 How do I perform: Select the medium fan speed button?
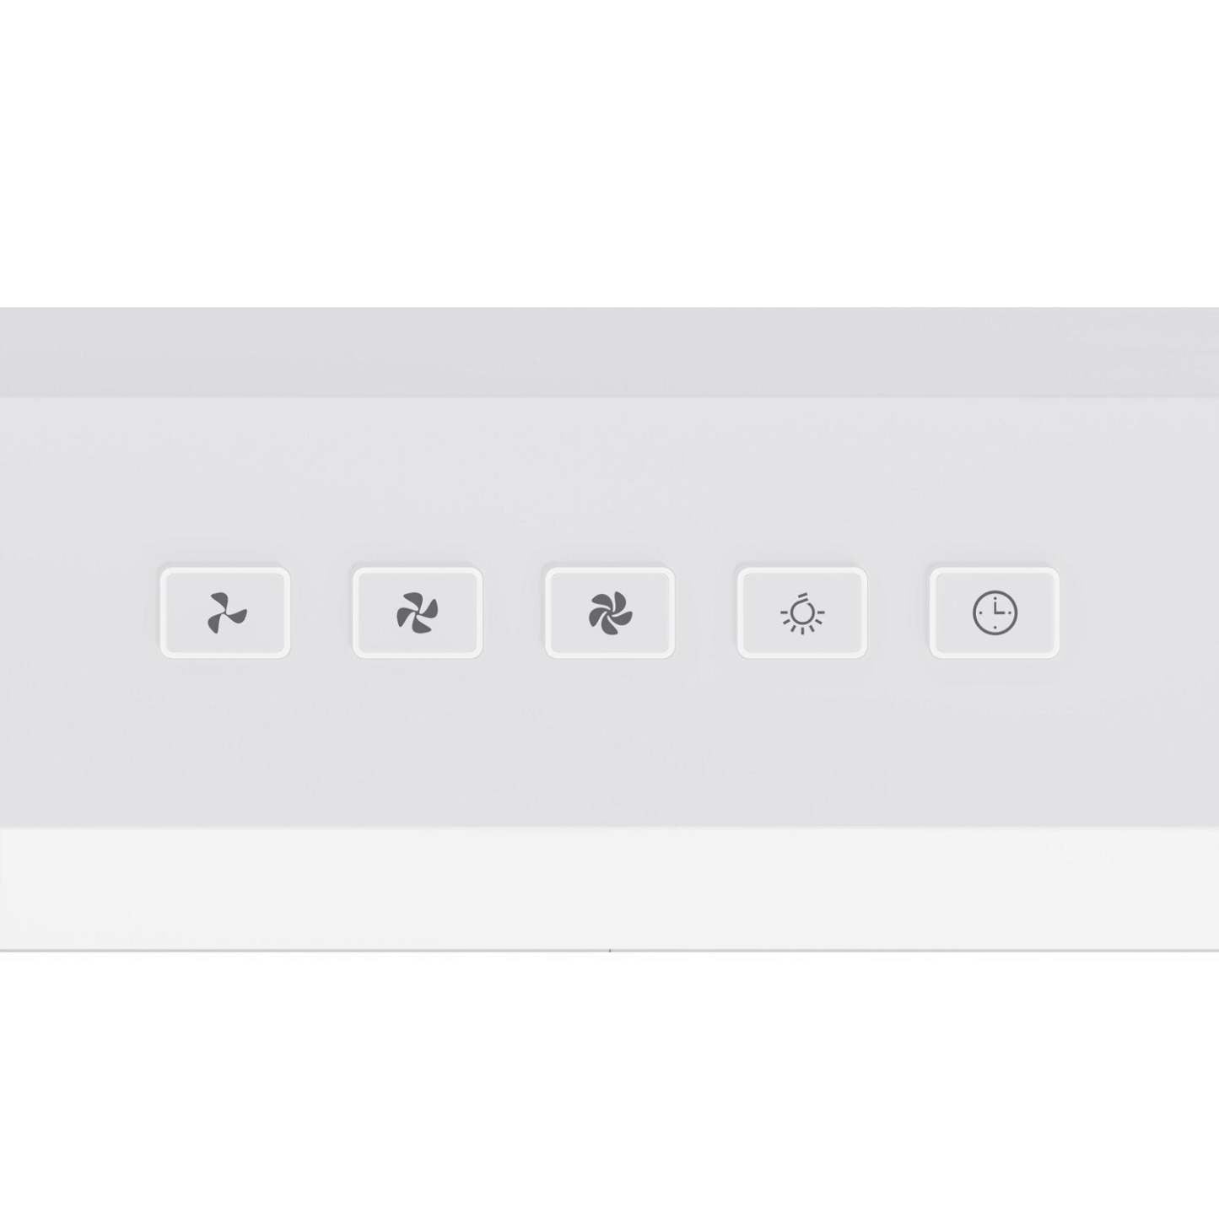point(418,612)
